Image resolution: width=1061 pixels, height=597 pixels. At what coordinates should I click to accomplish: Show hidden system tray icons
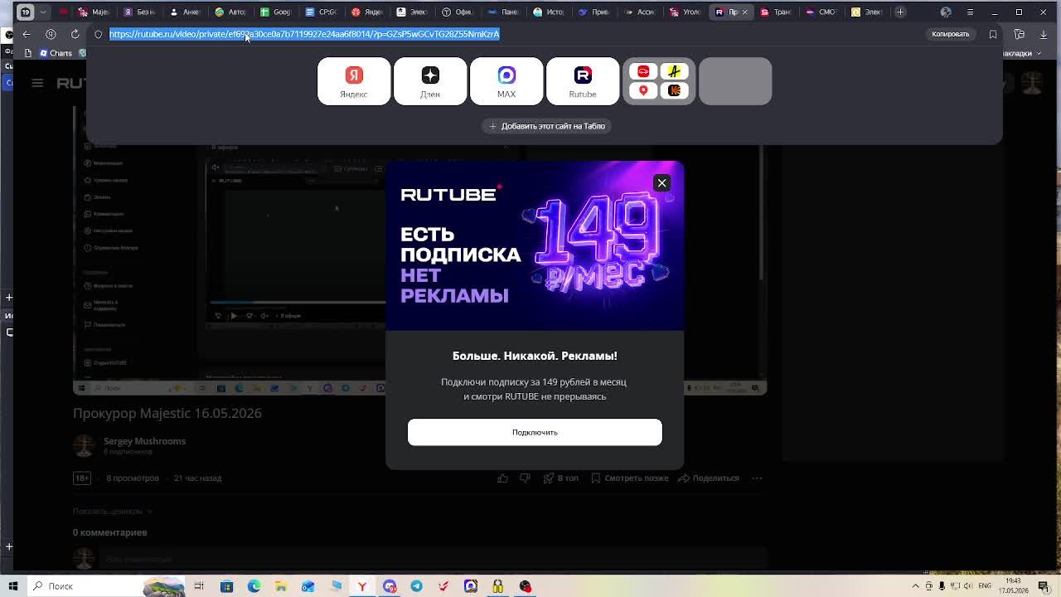tap(916, 586)
